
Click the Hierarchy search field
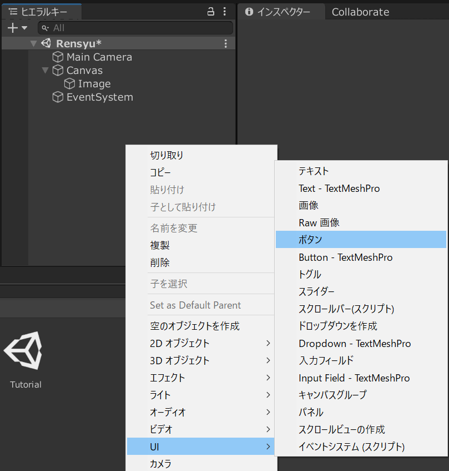pyautogui.click(x=135, y=28)
